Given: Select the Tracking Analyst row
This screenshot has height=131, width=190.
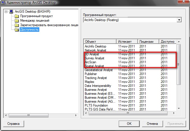Looking at the screenshot, I should (x=130, y=78).
